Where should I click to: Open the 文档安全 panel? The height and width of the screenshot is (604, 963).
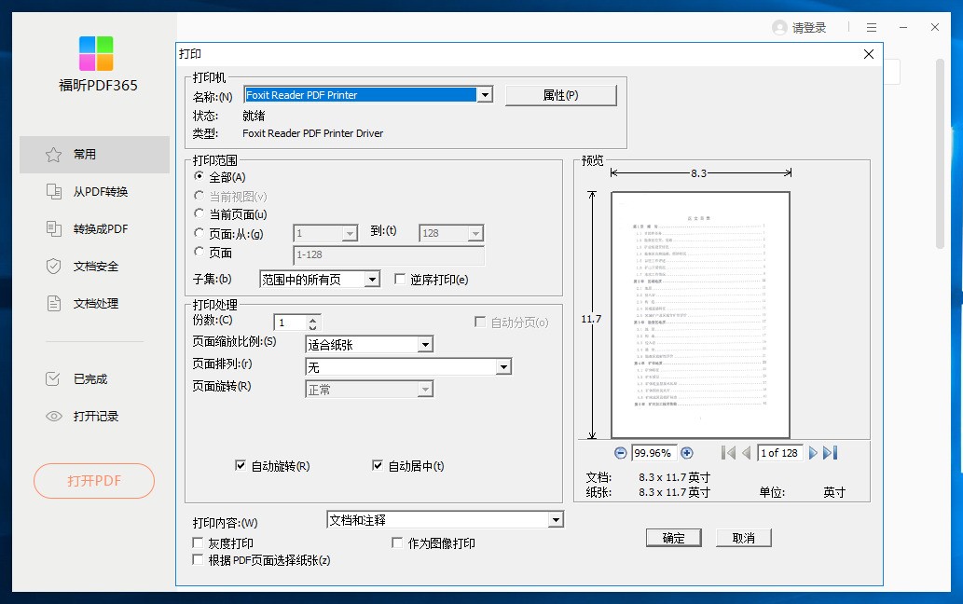click(x=93, y=267)
